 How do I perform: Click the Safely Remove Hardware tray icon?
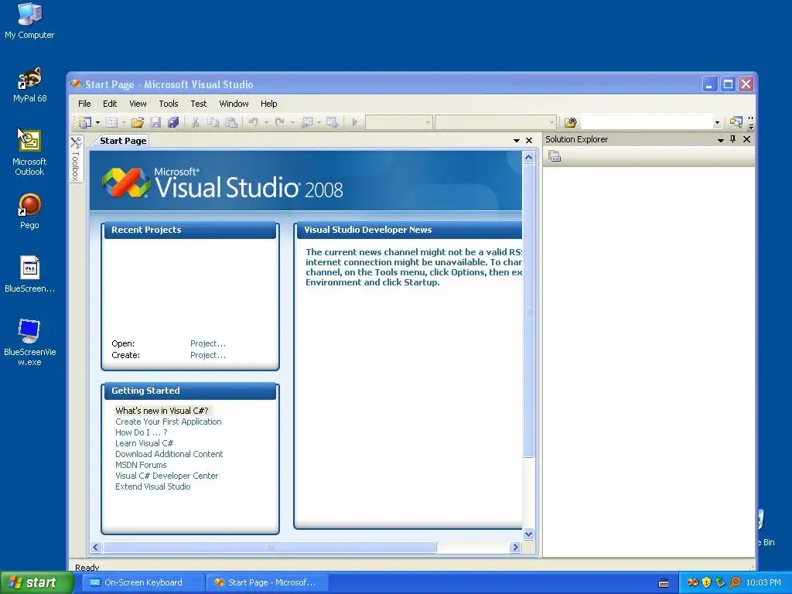click(720, 582)
